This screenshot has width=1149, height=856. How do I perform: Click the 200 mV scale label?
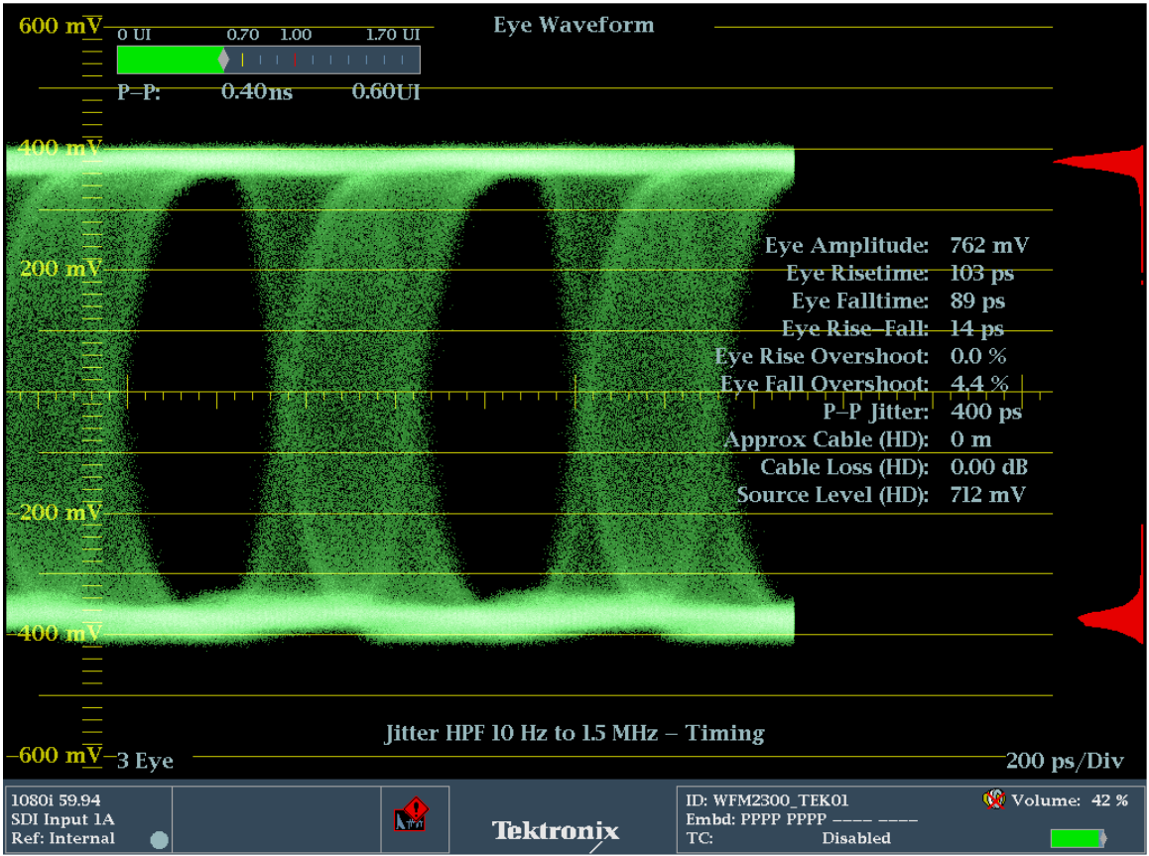(61, 269)
